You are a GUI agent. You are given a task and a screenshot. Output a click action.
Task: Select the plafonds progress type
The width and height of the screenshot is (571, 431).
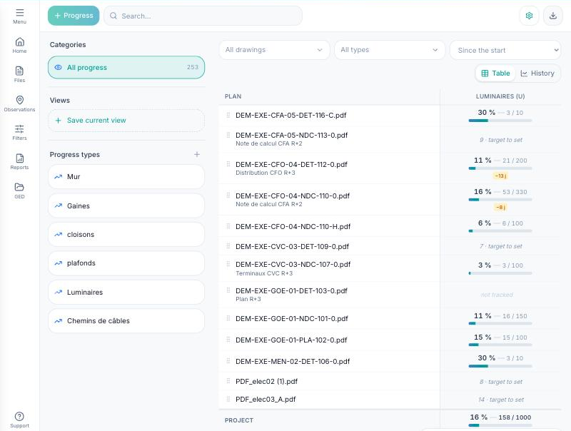tap(126, 263)
